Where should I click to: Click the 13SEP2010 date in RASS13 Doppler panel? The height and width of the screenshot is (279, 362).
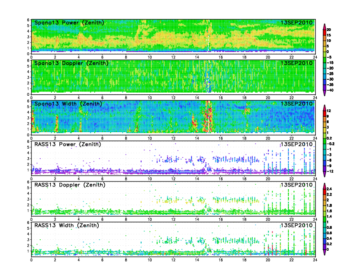pos(297,185)
